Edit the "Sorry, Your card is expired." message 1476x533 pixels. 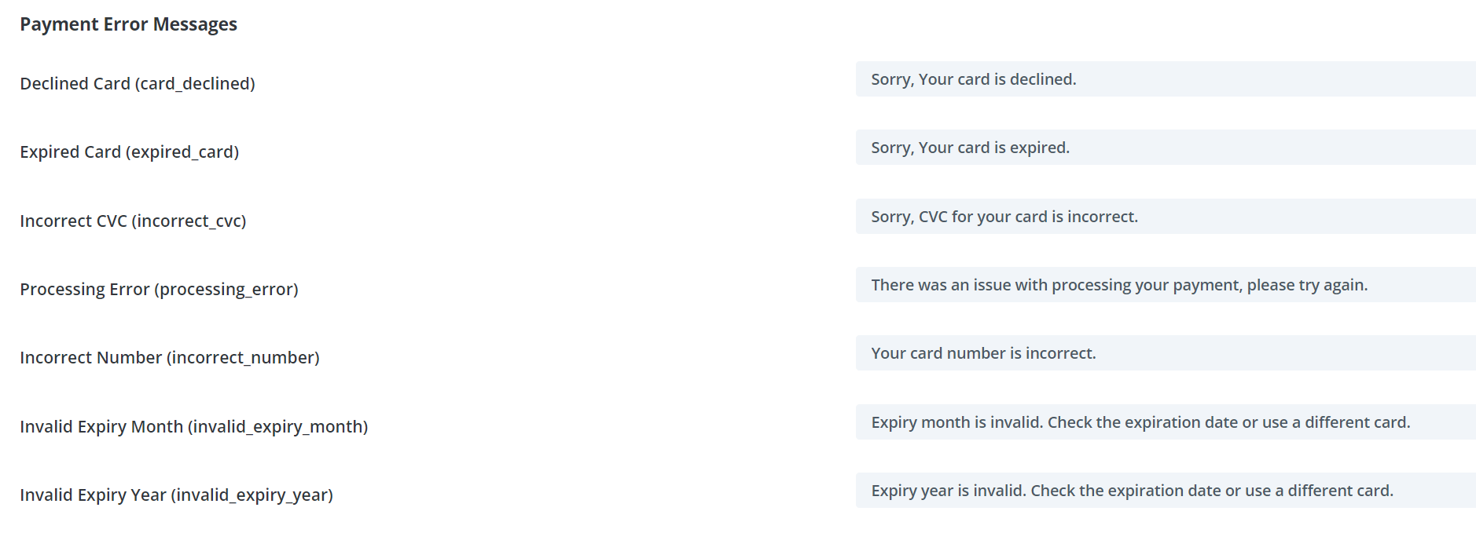[x=1163, y=147]
